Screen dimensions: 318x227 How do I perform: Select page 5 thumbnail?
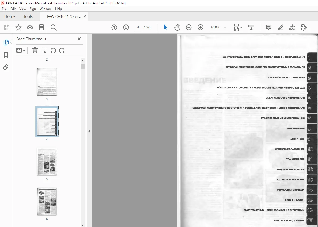tap(47, 162)
